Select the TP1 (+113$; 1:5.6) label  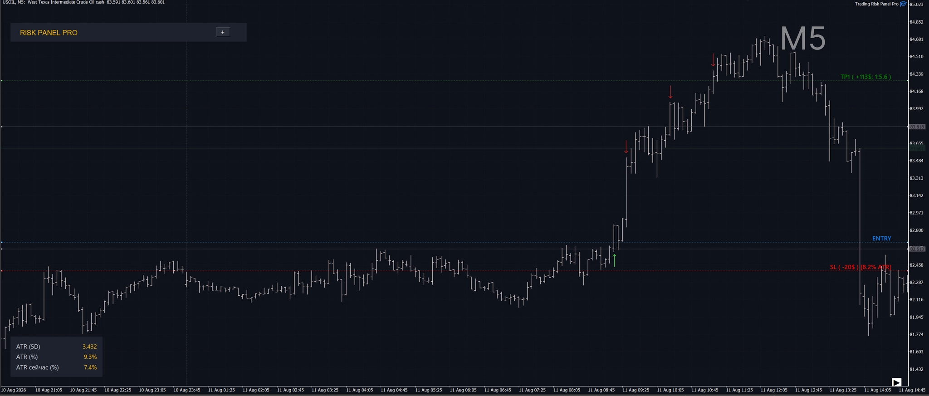(865, 77)
